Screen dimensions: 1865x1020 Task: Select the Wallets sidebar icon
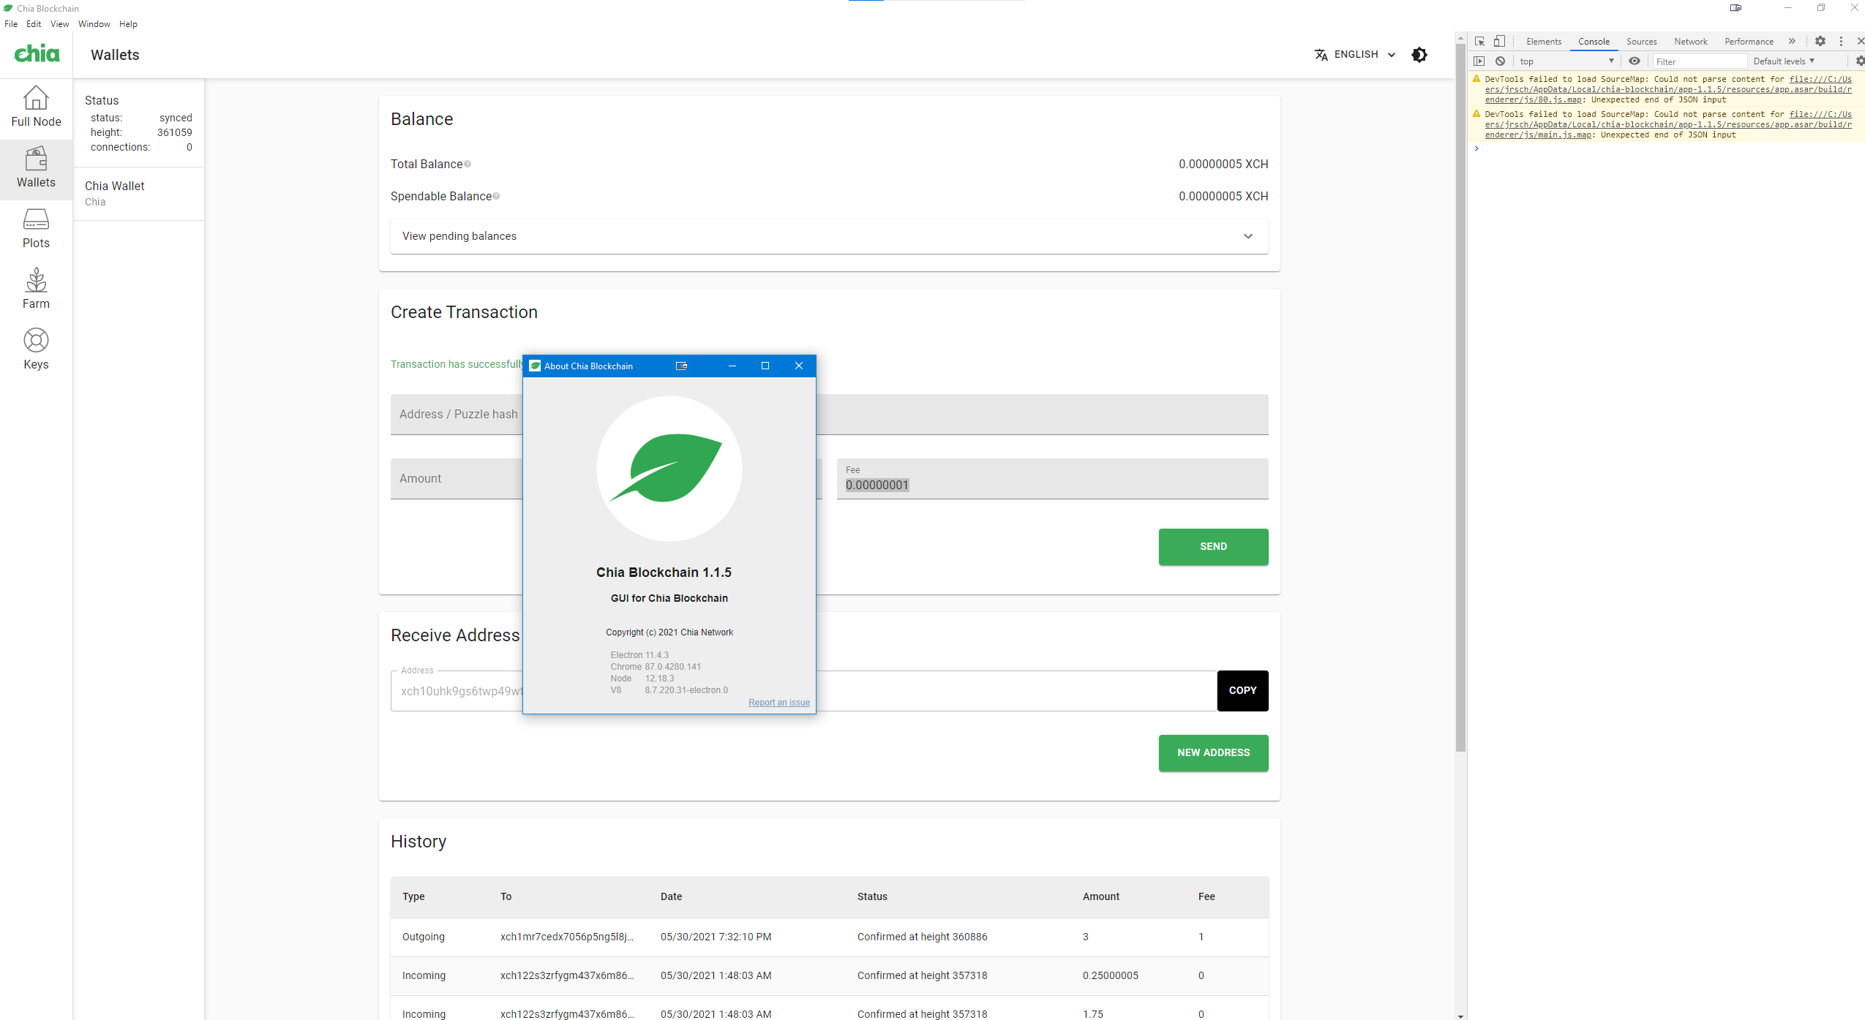coord(36,159)
